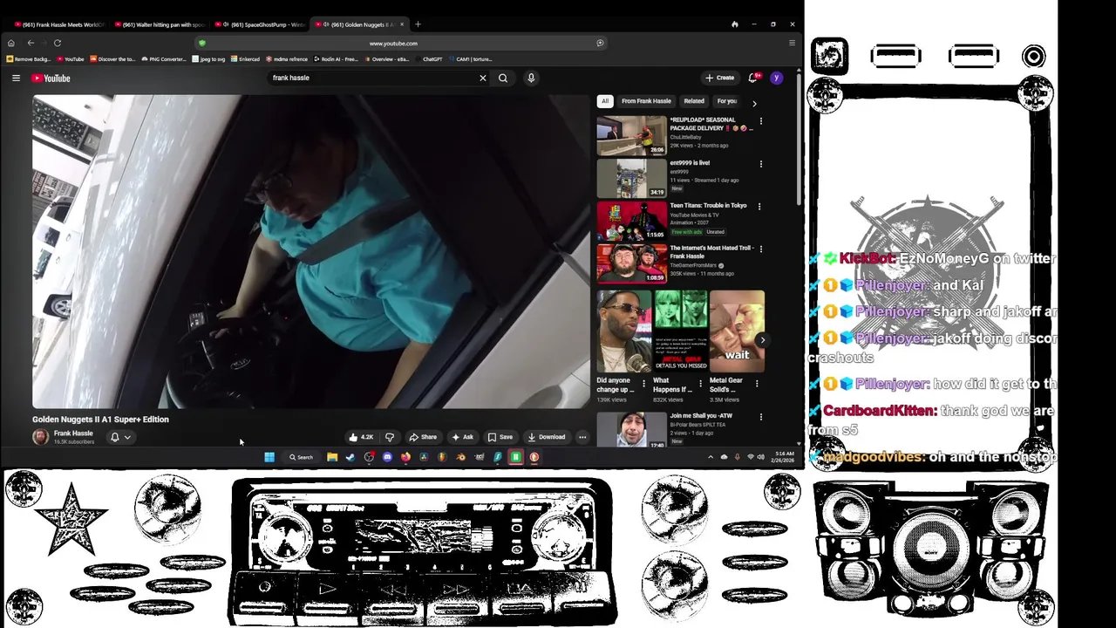Clear the 'frank hassle' search text
Image resolution: width=1116 pixels, height=628 pixels.
click(482, 78)
